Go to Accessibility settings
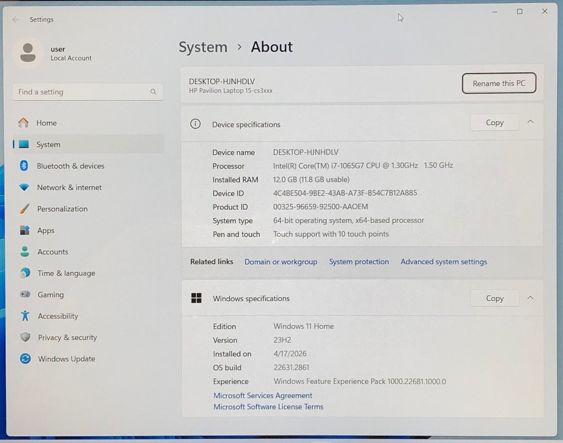 coord(88,316)
